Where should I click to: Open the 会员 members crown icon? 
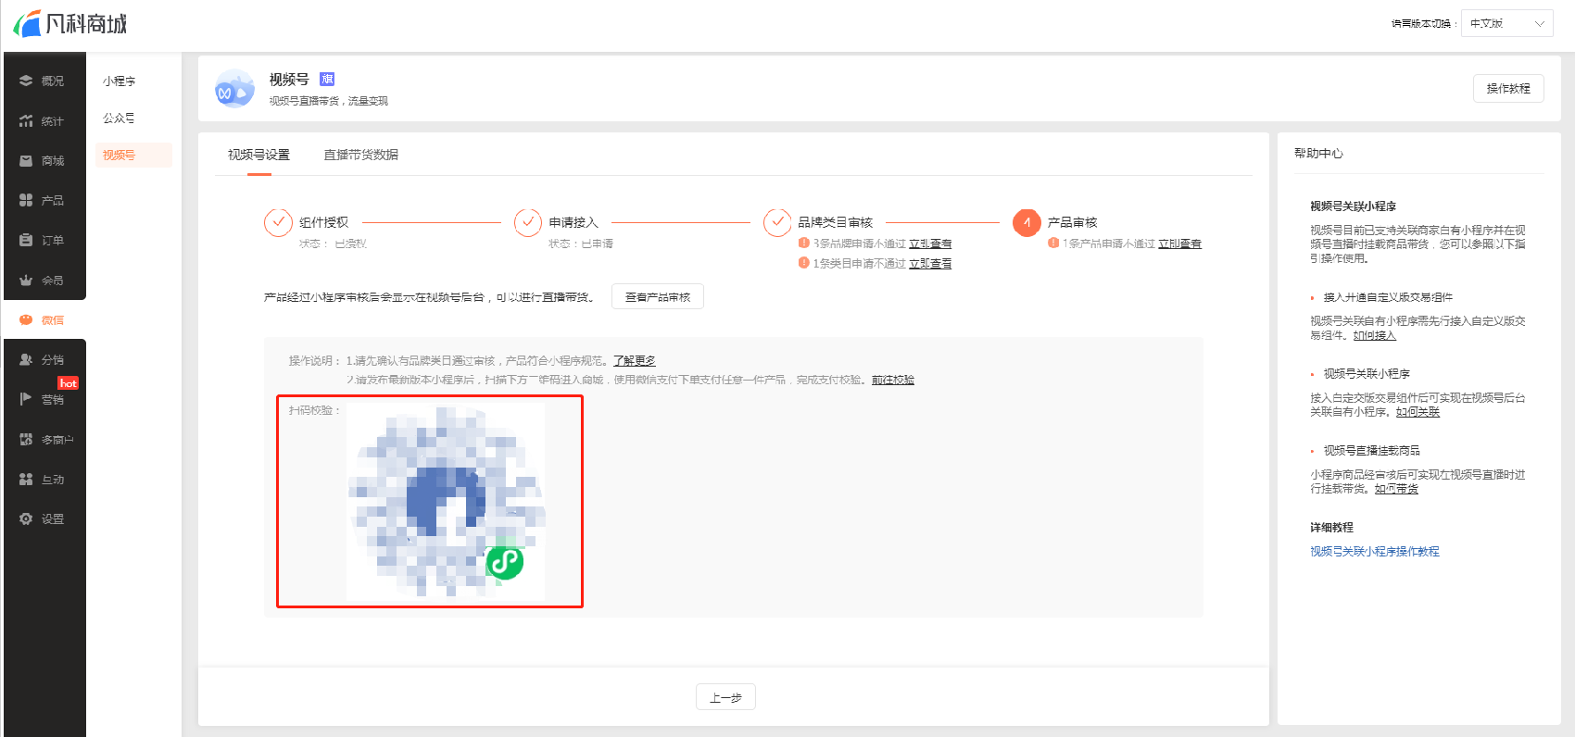click(26, 280)
